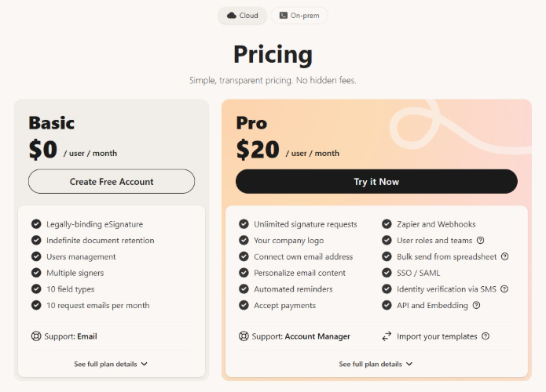Click the Create Free Account button
Image resolution: width=546 pixels, height=392 pixels.
112,181
